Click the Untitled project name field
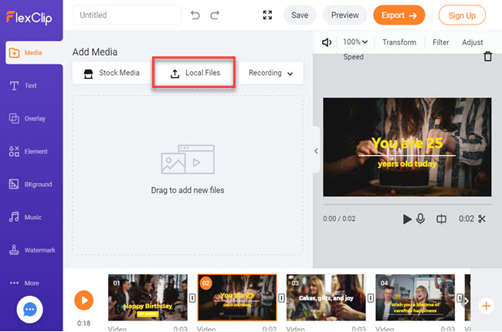502x332 pixels. click(x=127, y=15)
